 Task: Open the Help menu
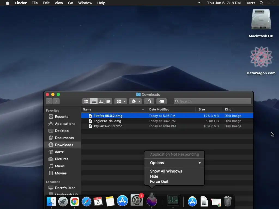pyautogui.click(x=101, y=3)
